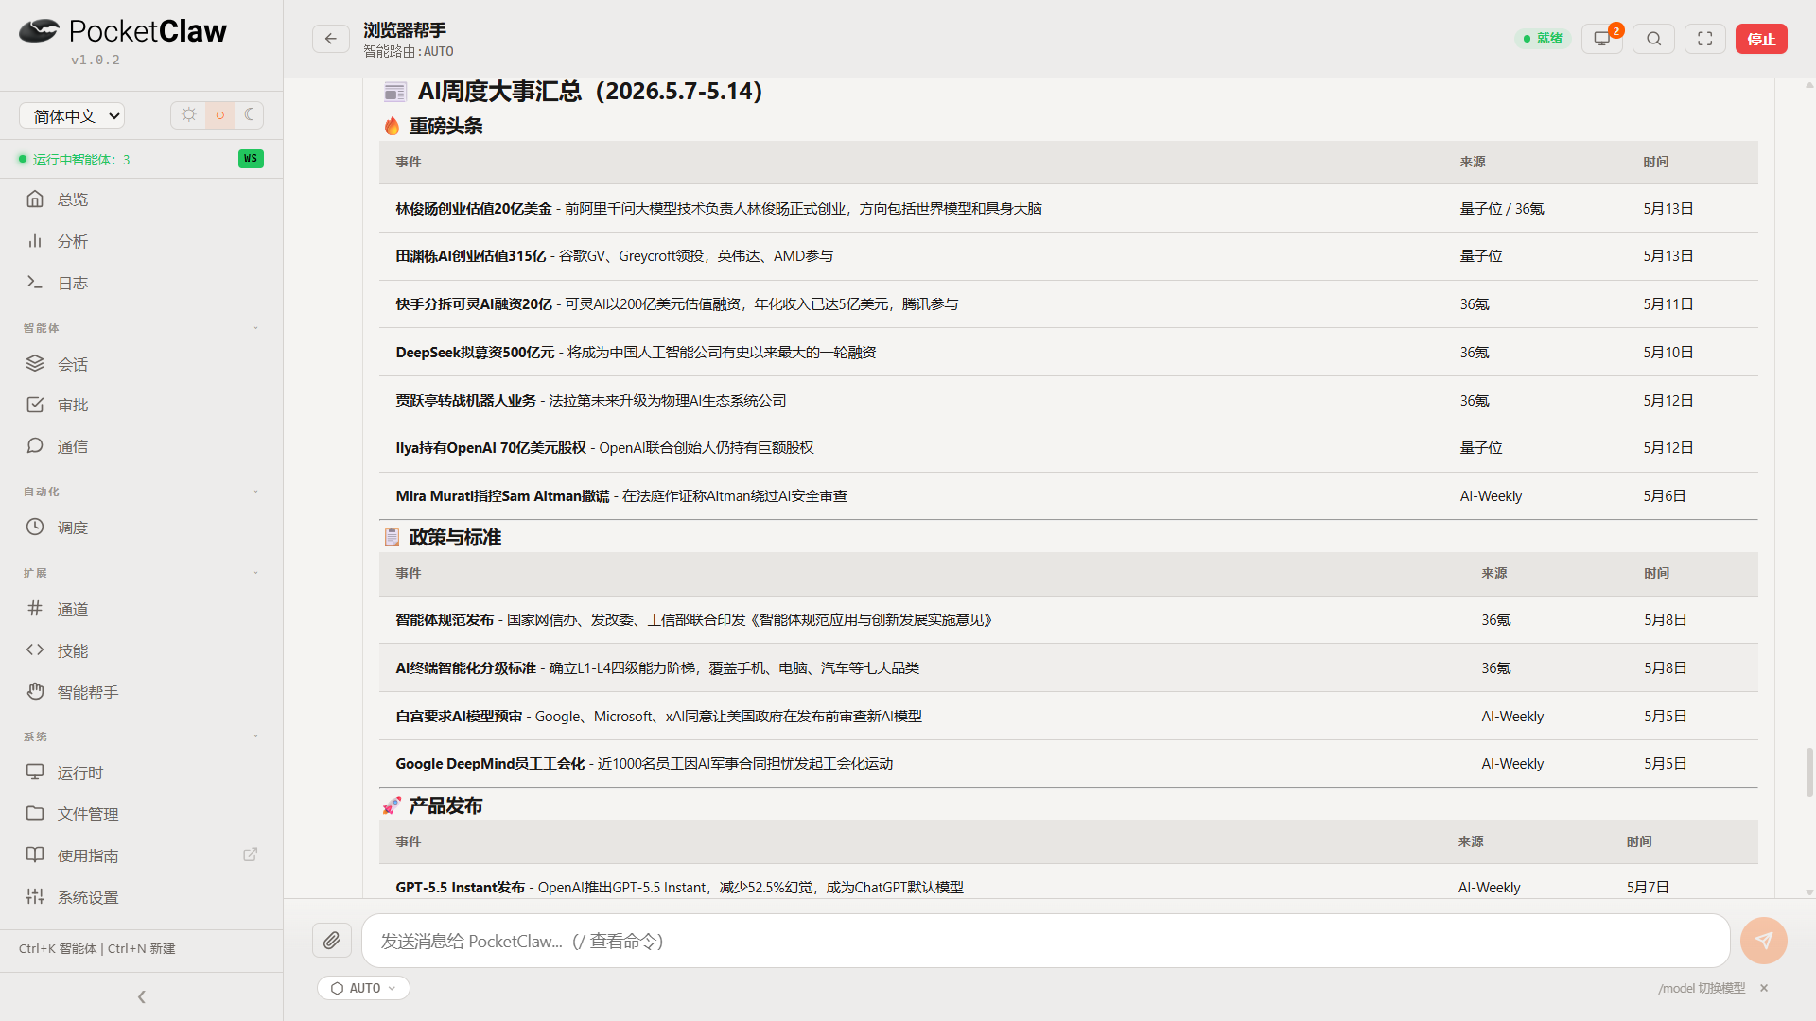Click the GPT-5.5 Instant发布 event
The height and width of the screenshot is (1021, 1816).
460,888
